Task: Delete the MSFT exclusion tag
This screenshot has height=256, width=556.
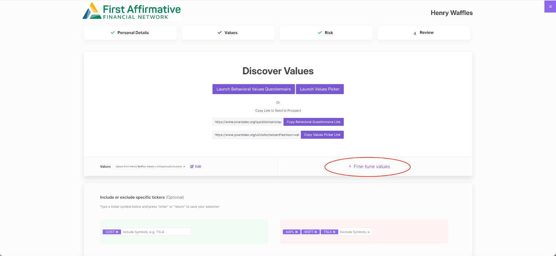Action: coord(316,232)
